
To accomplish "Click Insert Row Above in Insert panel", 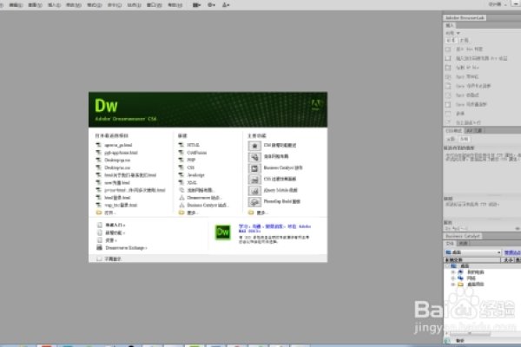I will click(468, 122).
